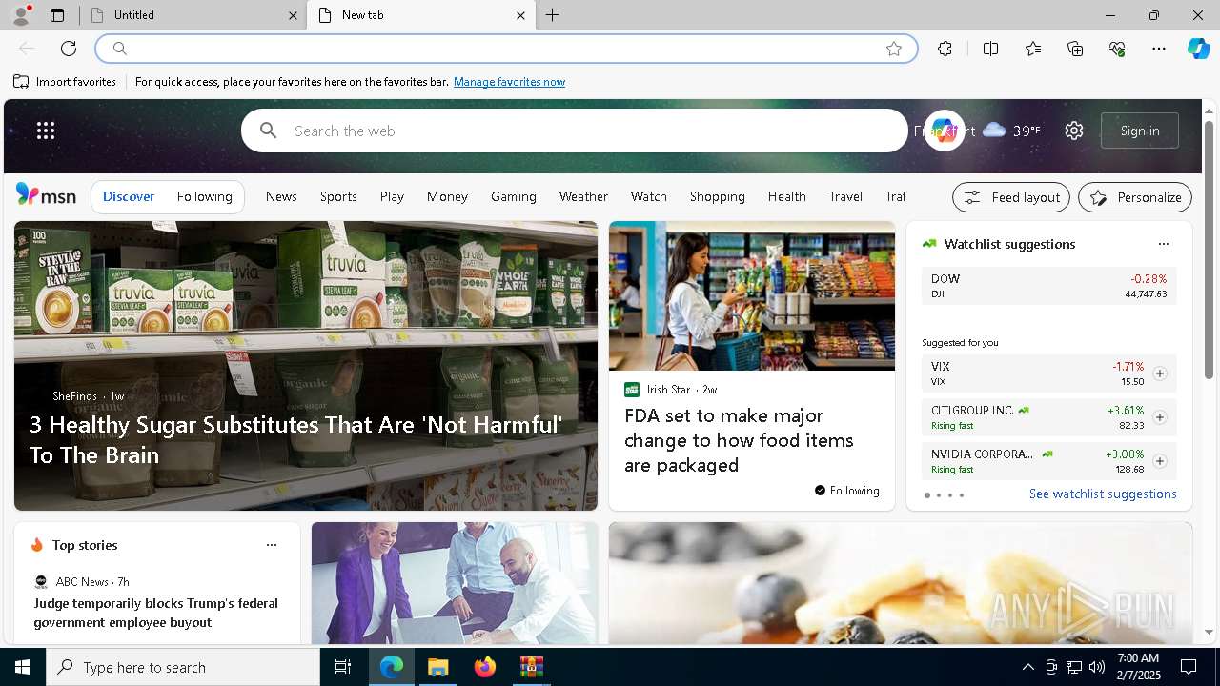
Task: Open the volume control icon
Action: tap(1097, 667)
